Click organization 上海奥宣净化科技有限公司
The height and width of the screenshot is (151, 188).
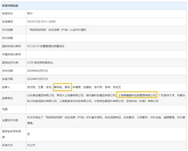(75, 101)
